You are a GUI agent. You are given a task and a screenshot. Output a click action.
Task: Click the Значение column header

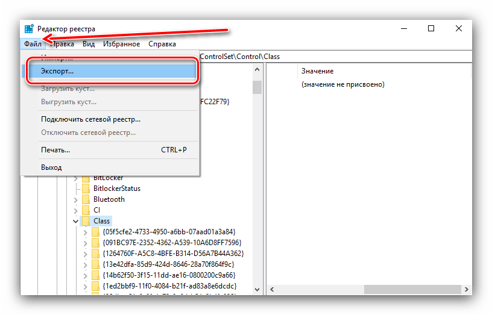tap(317, 71)
